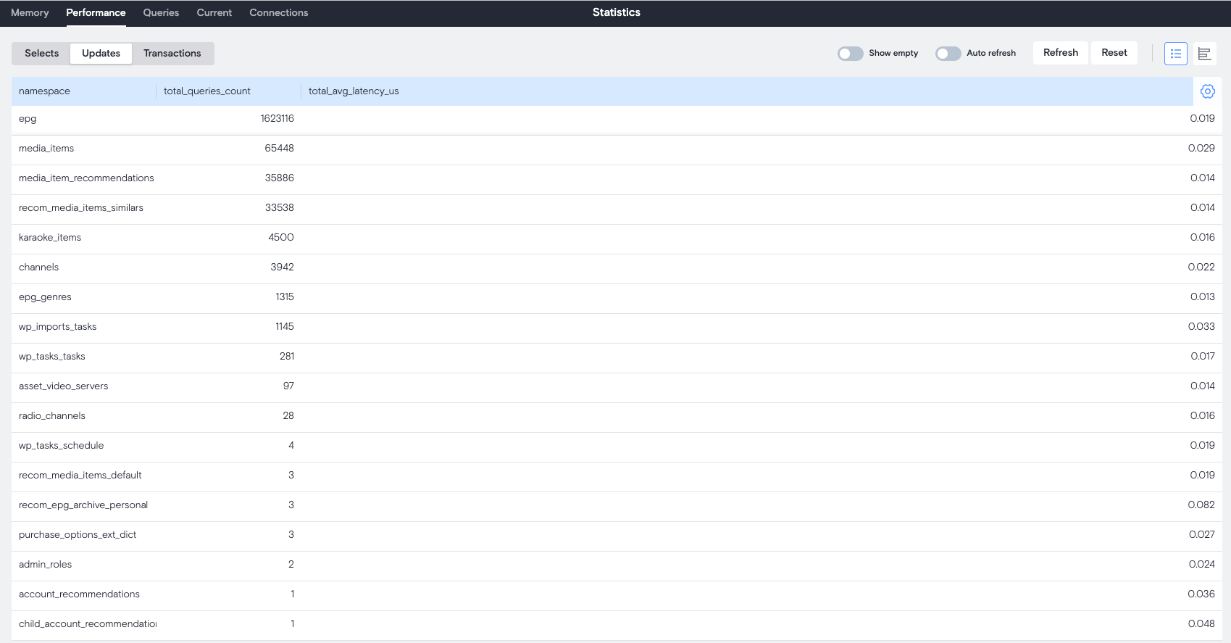Sort by namespace column header
1231x643 pixels.
(45, 91)
